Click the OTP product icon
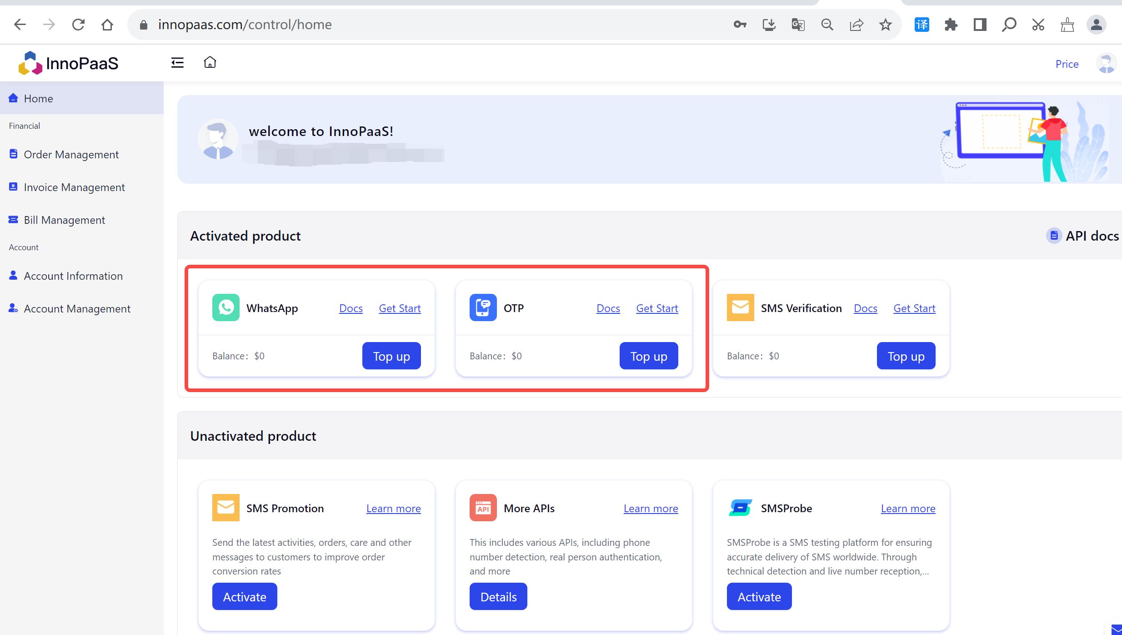The height and width of the screenshot is (635, 1122). point(483,307)
